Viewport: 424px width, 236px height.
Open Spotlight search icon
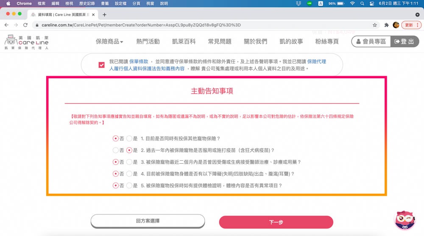click(362, 3)
